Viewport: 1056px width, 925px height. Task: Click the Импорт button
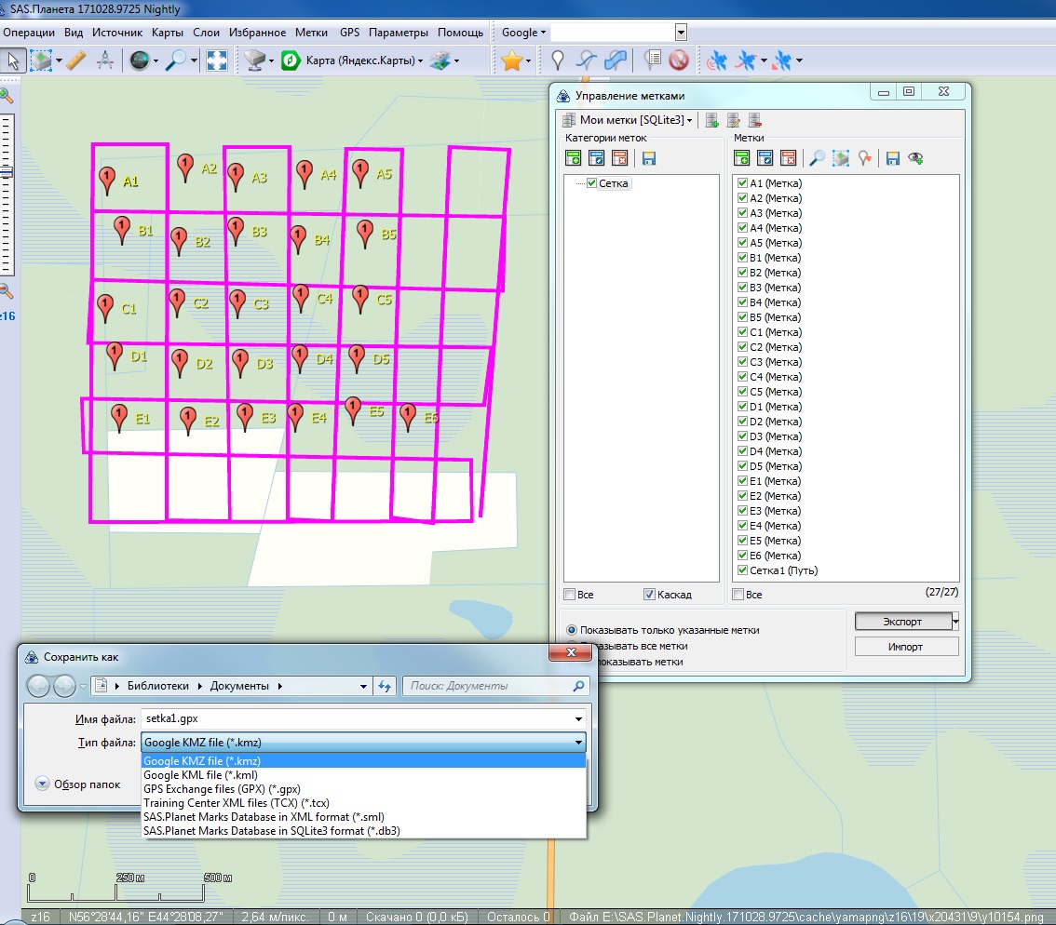click(905, 647)
